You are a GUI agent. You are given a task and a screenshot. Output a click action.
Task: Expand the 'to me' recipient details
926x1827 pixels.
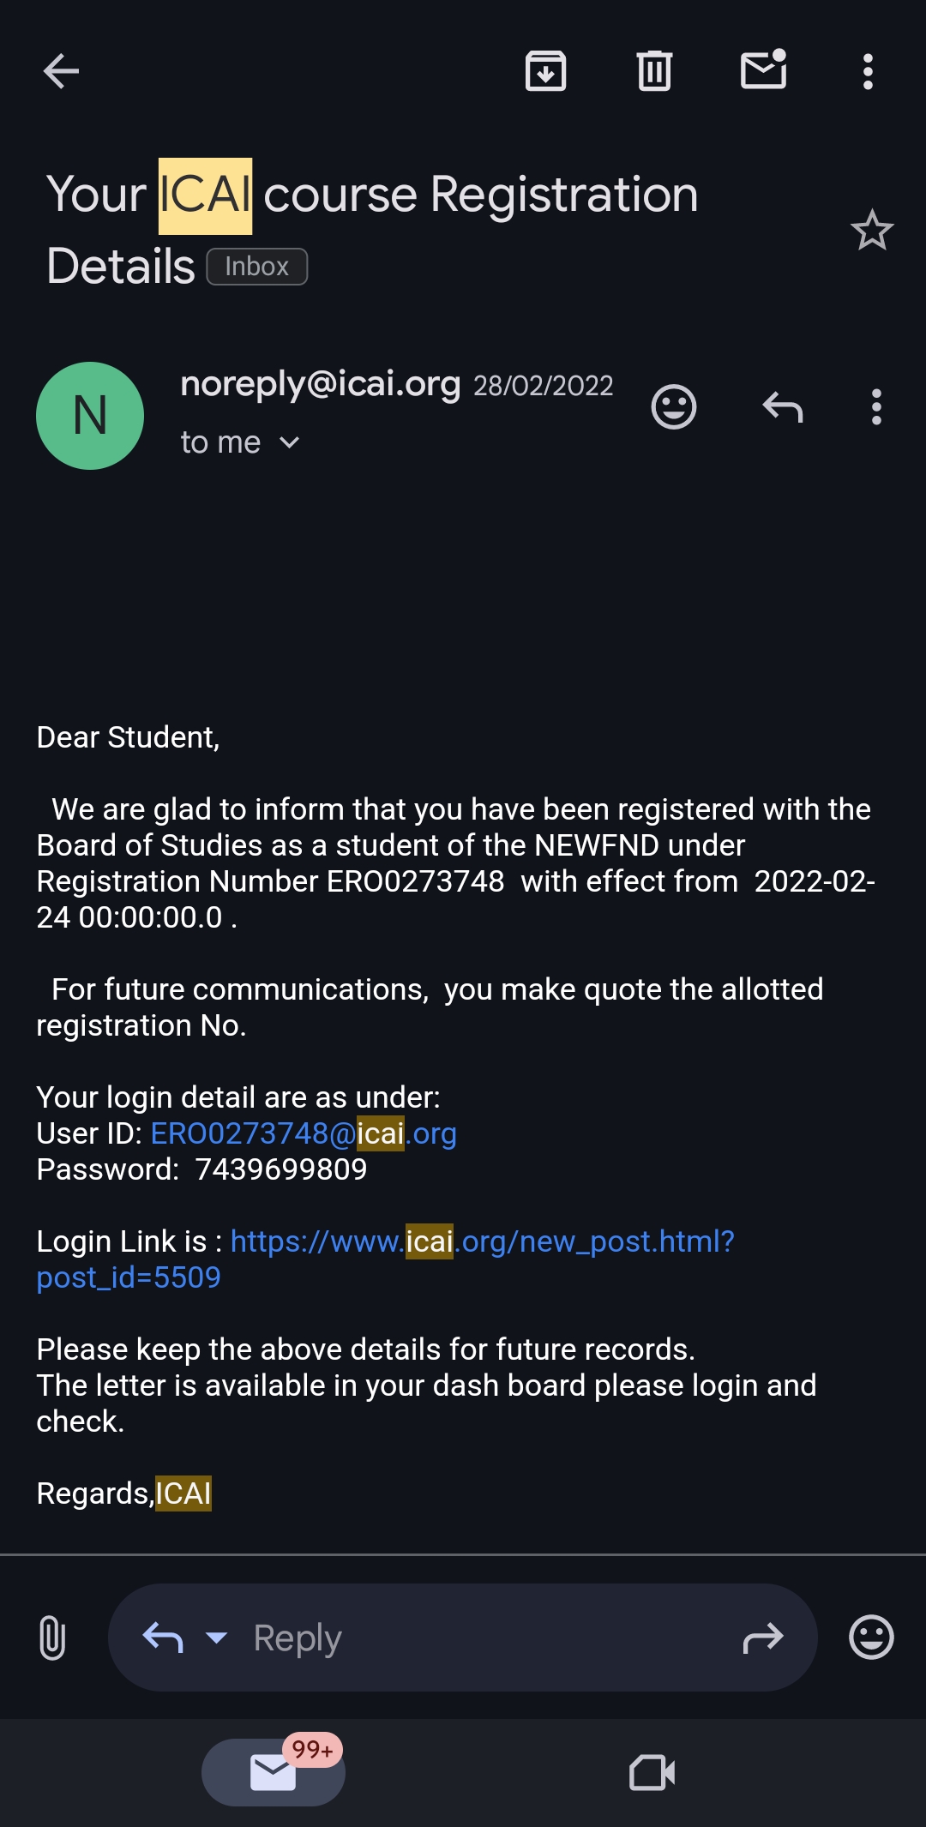click(289, 442)
